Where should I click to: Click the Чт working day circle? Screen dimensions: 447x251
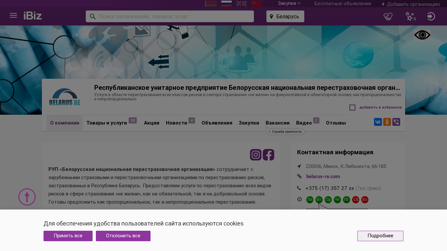click(x=337, y=200)
